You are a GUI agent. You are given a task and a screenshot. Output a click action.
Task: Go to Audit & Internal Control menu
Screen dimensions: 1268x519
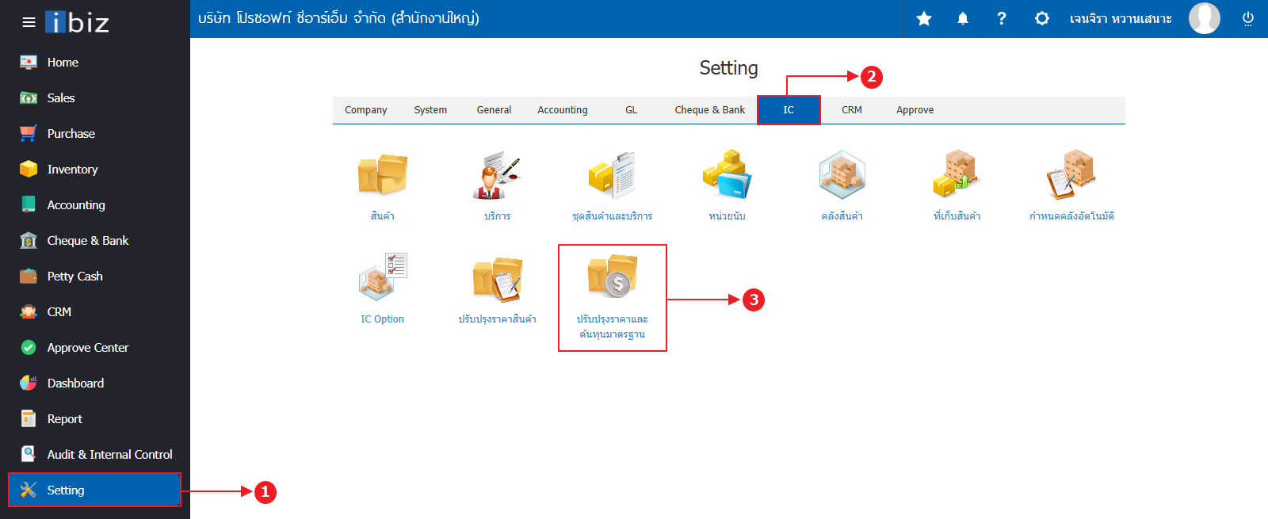coord(109,455)
